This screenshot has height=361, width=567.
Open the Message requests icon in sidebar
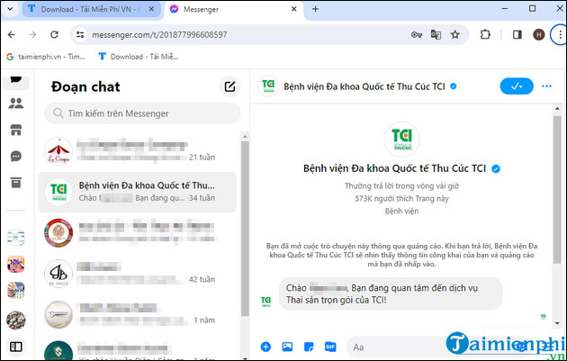(x=16, y=157)
